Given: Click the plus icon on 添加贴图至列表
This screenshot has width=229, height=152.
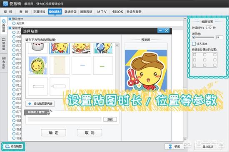Looking at the screenshot, I should click(30, 104).
